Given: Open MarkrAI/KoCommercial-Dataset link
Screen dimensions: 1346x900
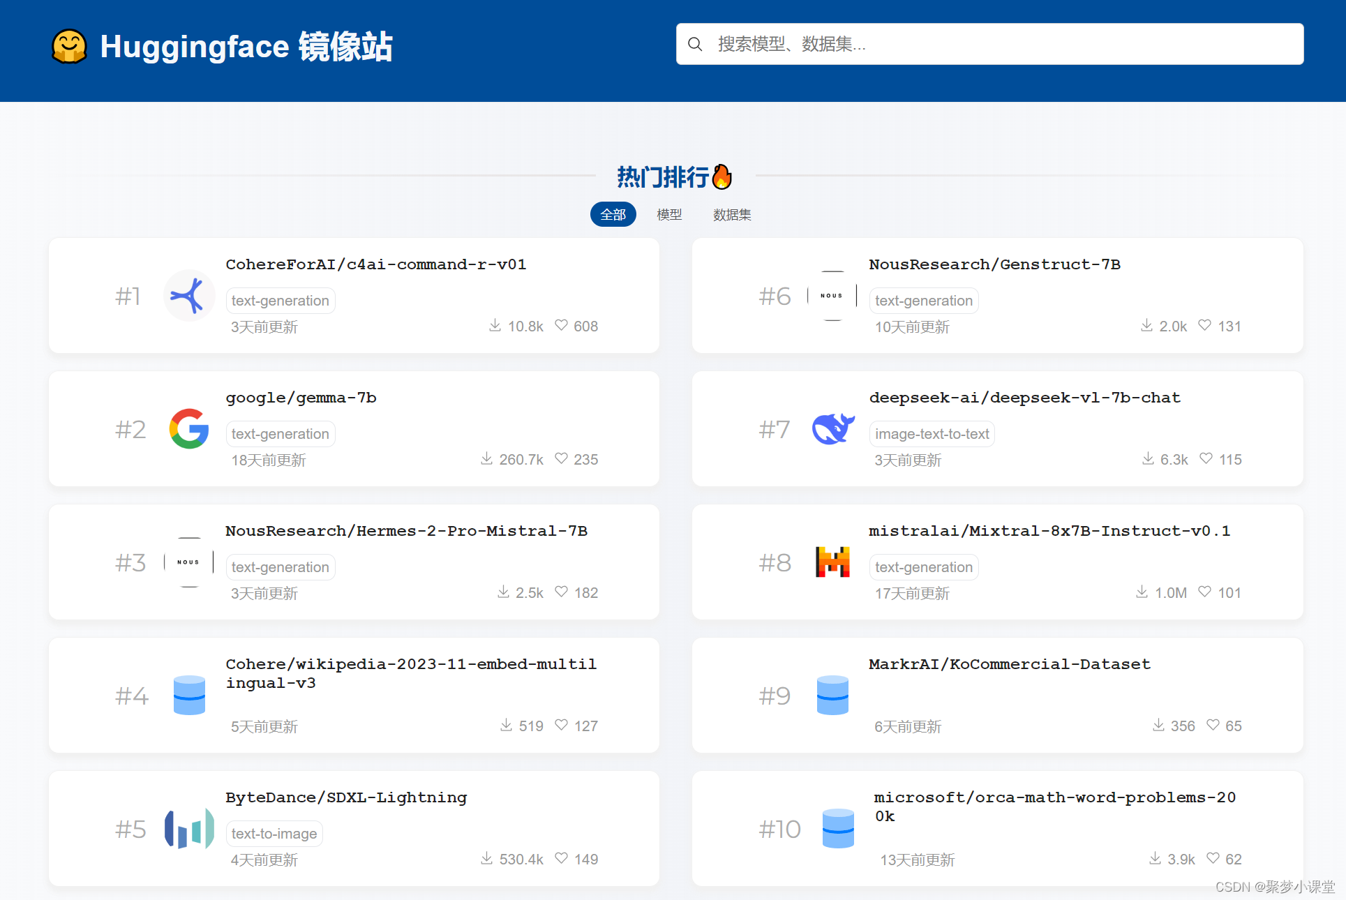Looking at the screenshot, I should tap(1009, 664).
